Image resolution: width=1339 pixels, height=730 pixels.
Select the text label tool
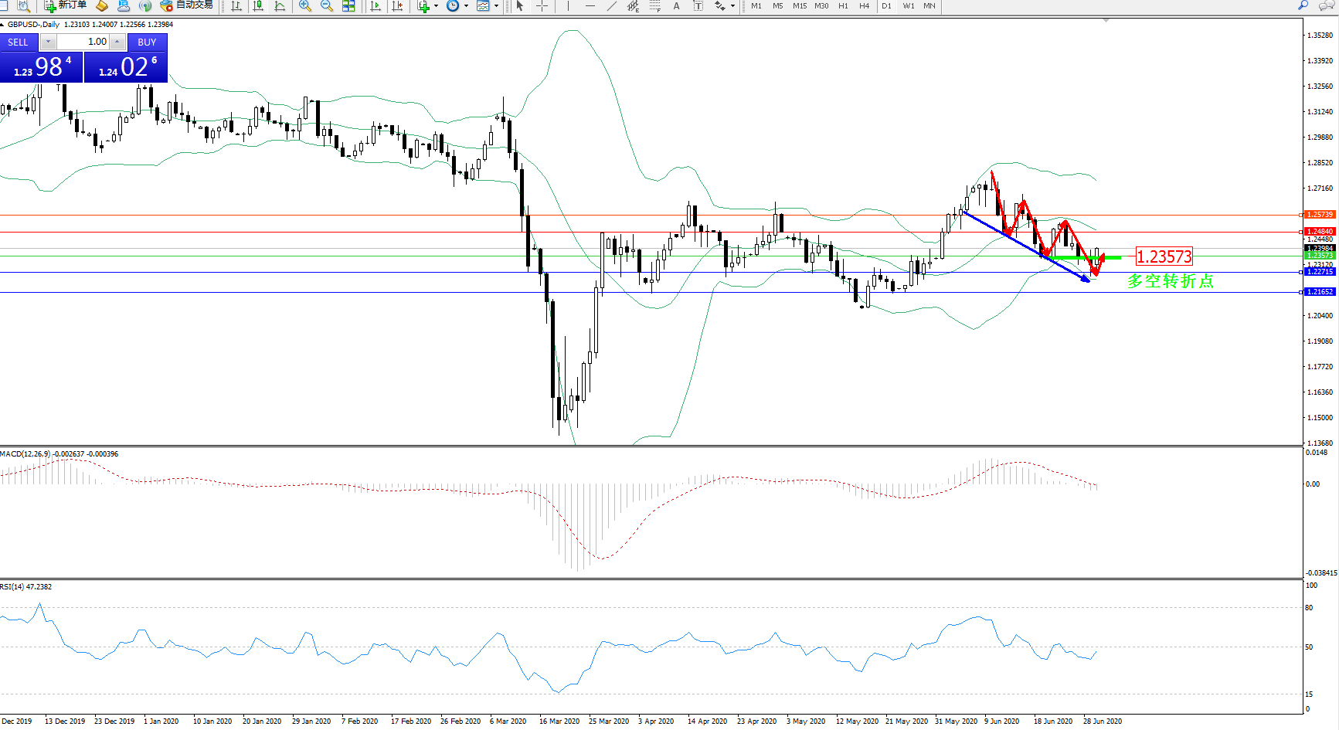coord(677,6)
